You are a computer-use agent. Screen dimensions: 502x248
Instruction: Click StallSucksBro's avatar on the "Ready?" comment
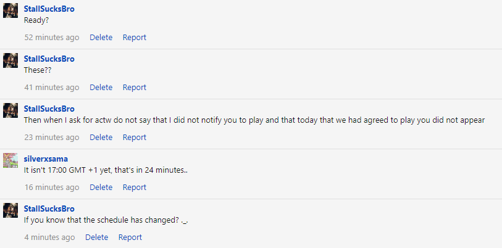point(10,10)
